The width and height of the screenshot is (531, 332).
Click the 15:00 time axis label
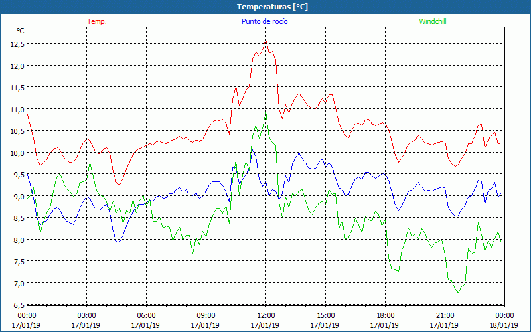click(x=325, y=316)
